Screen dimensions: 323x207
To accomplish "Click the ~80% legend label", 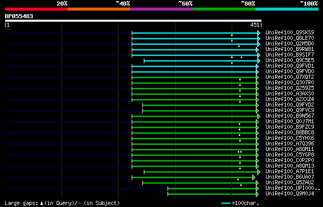I will pos(248,4).
